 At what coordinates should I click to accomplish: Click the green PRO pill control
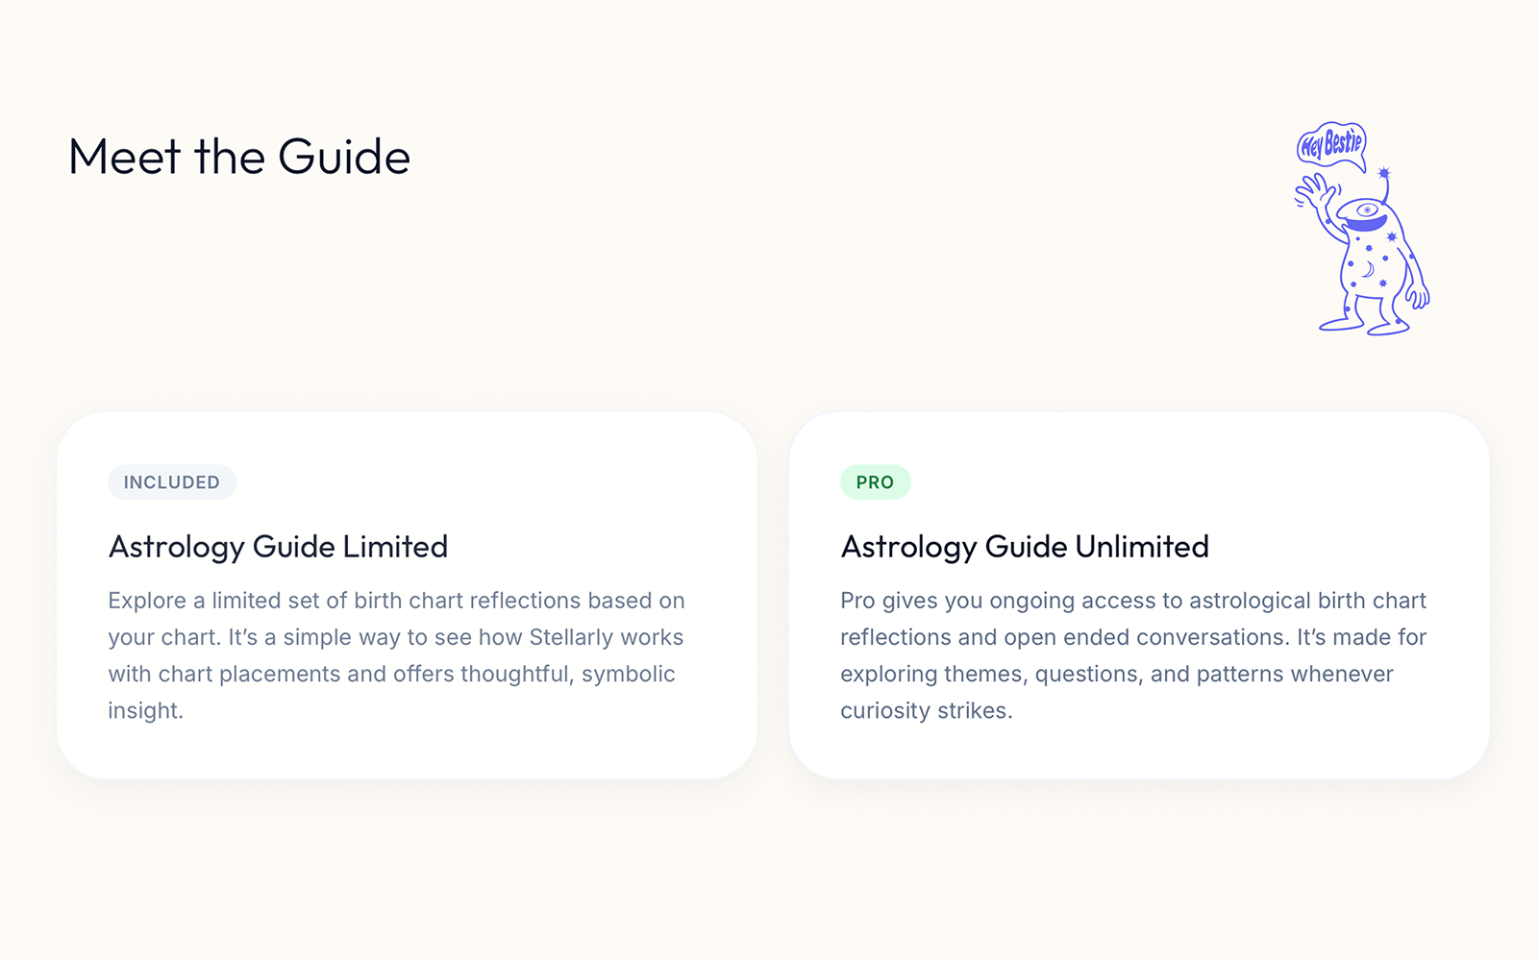pyautogui.click(x=875, y=482)
